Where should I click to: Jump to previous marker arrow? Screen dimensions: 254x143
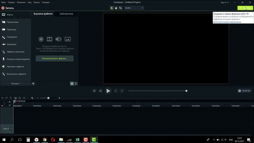click(115, 91)
